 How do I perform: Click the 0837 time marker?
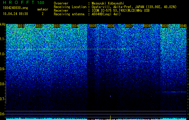click(129, 26)
